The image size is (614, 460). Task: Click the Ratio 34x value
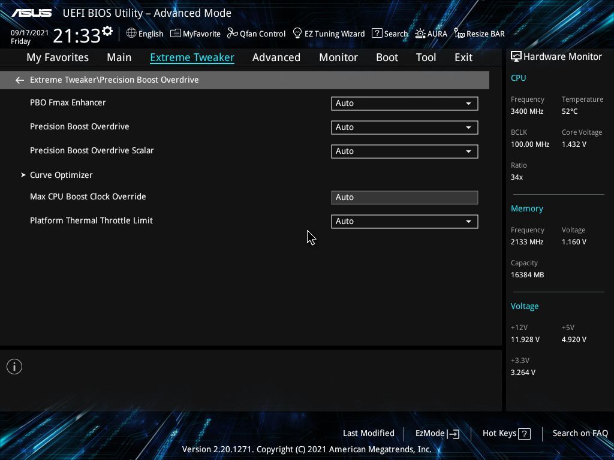pyautogui.click(x=516, y=177)
